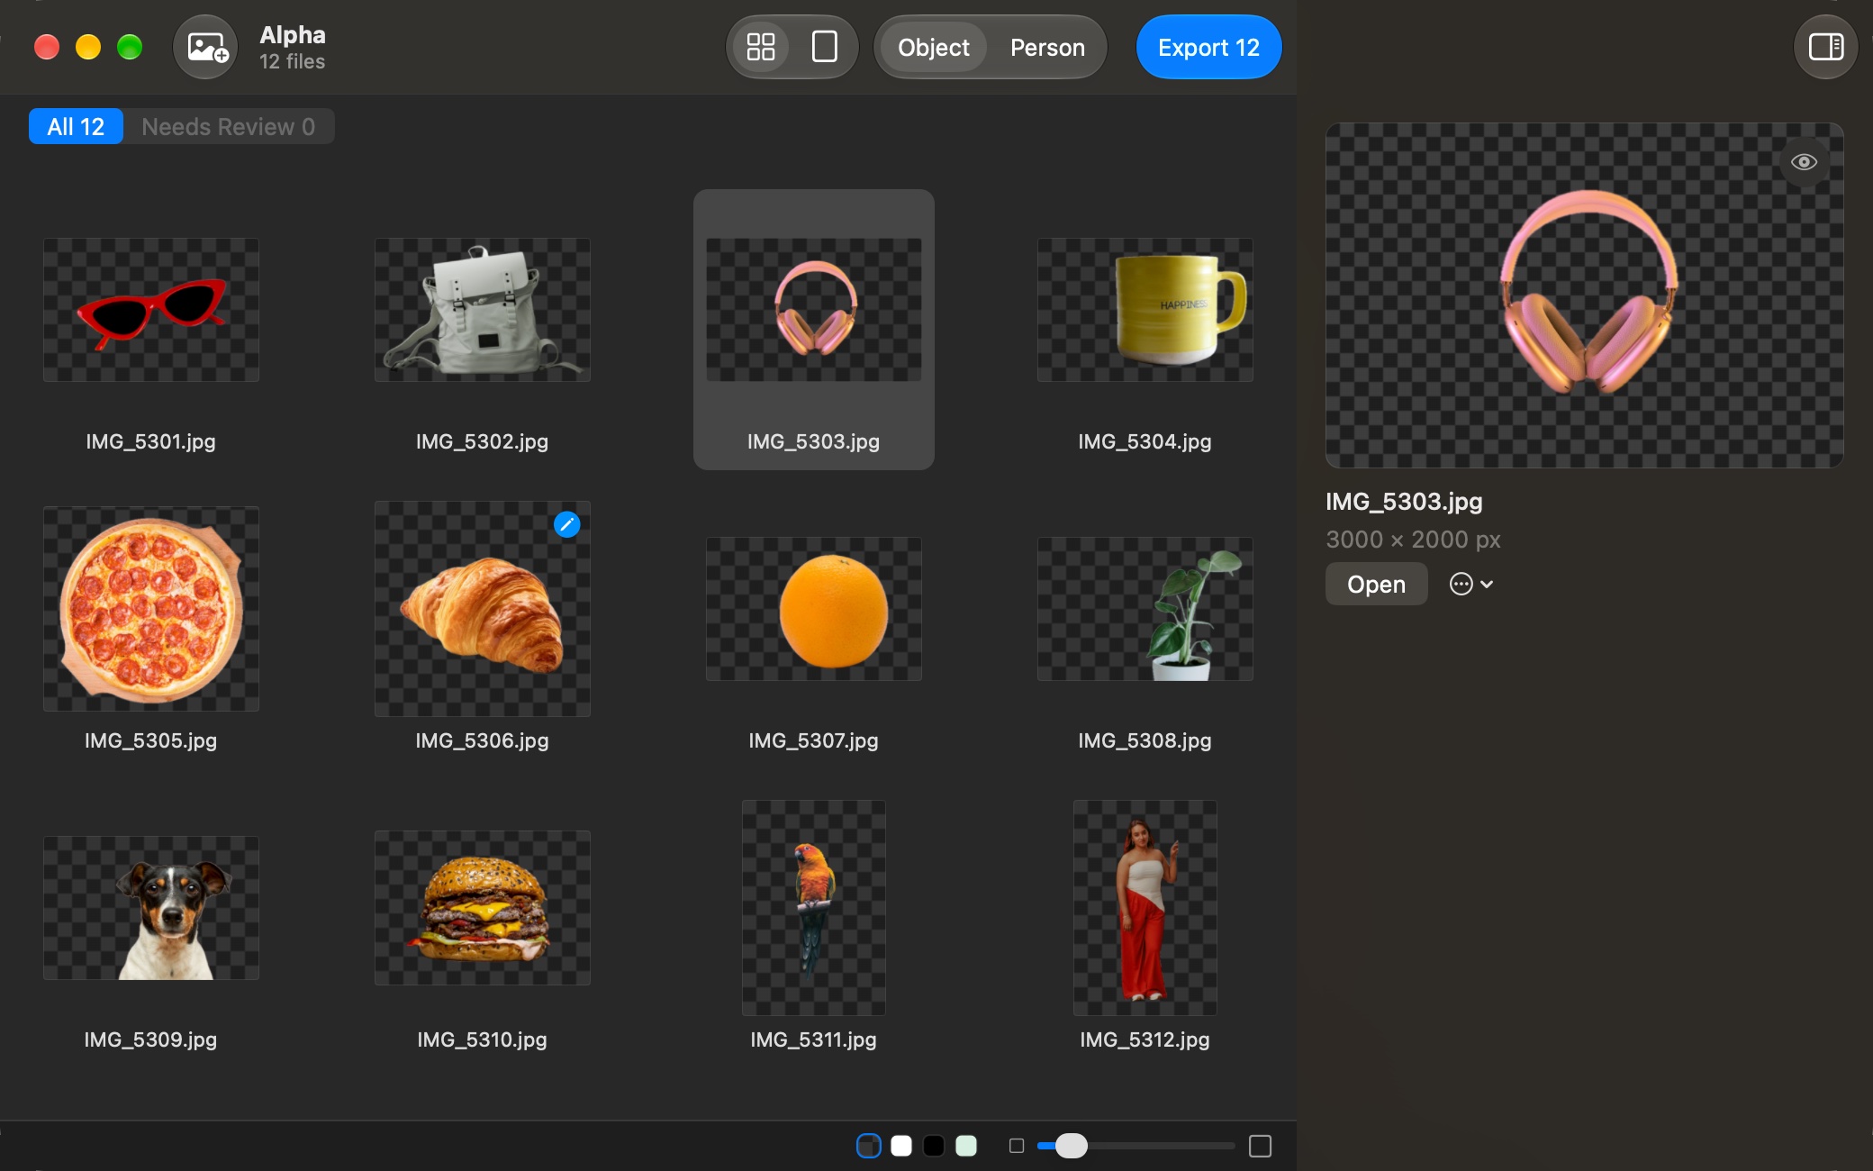Select the plant thumbnail IMG_5308

(x=1145, y=609)
